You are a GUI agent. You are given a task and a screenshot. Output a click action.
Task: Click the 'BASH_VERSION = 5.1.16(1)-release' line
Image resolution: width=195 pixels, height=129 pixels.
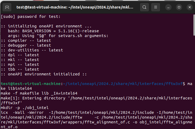point(53,31)
